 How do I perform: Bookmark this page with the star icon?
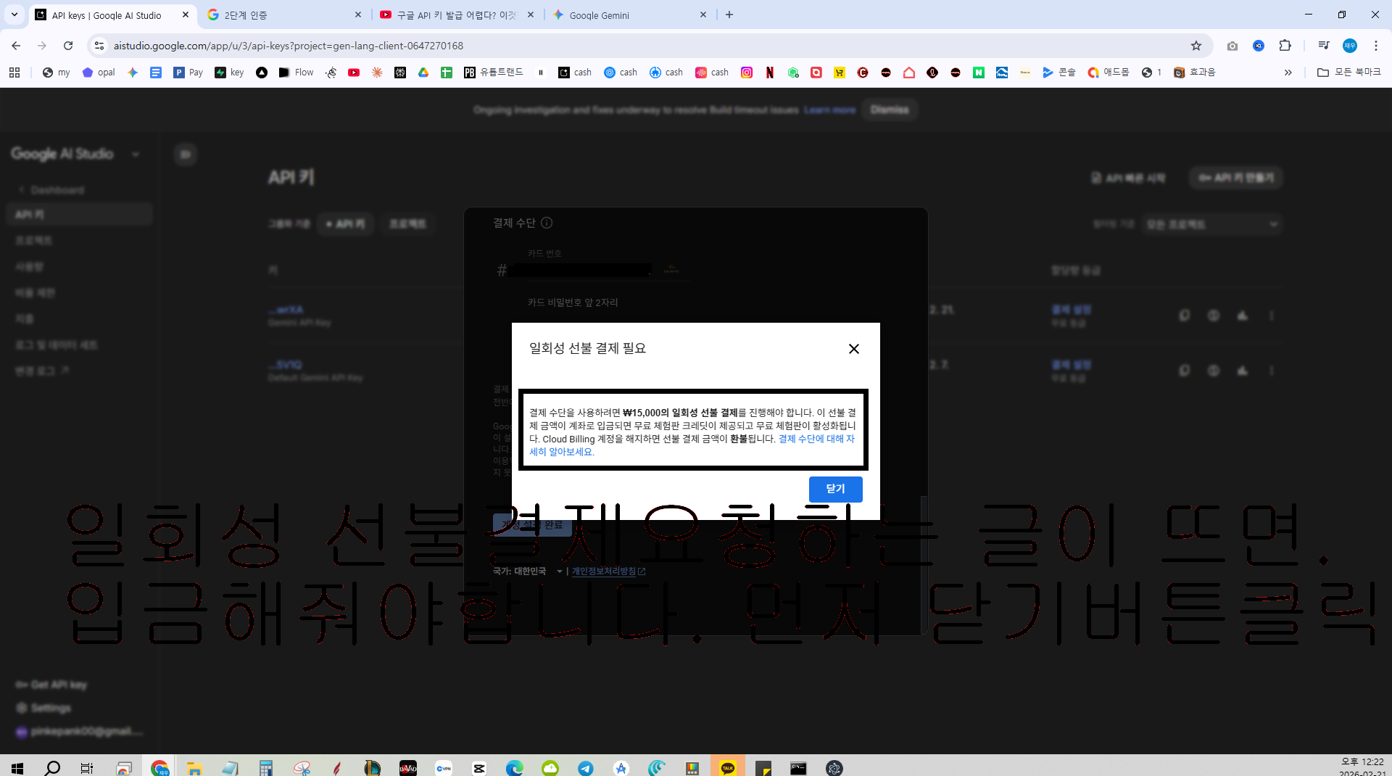tap(1196, 46)
